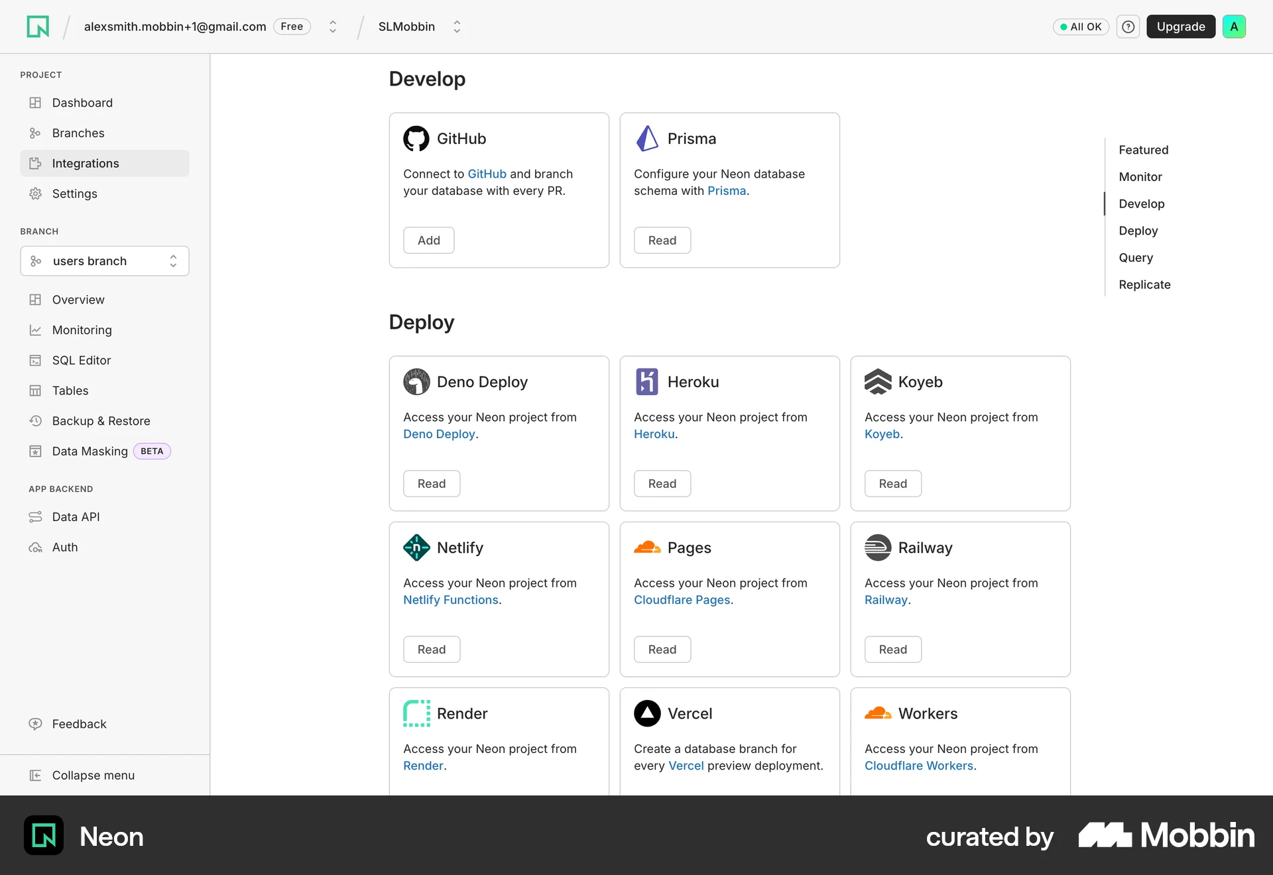Click the Data API icon
This screenshot has width=1273, height=875.
(x=35, y=517)
